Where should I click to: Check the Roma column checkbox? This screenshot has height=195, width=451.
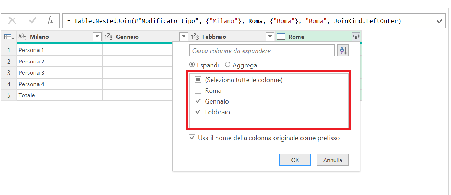[198, 91]
